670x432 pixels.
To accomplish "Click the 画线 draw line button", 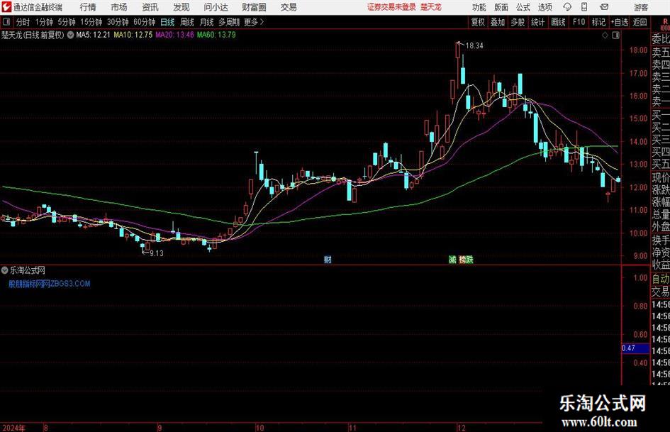I will tap(559, 22).
